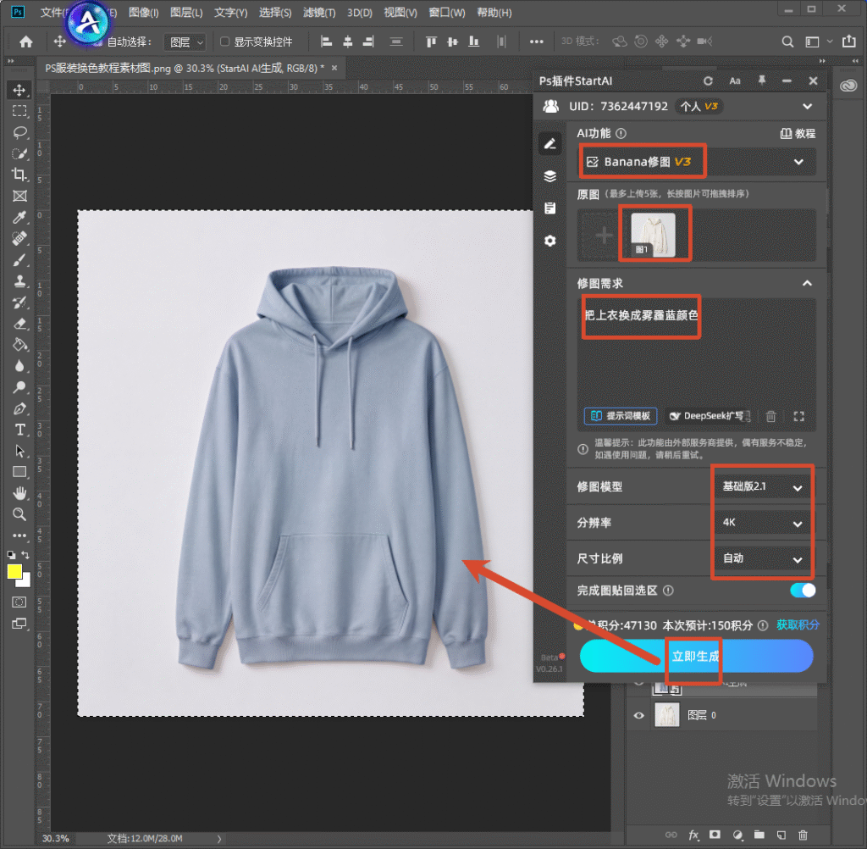Toggle Quick Mask mode in the toolbox
This screenshot has width=867, height=849.
tap(19, 602)
